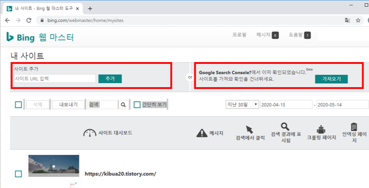Check the select-all sites checkbox
The image size is (369, 188).
tap(18, 104)
